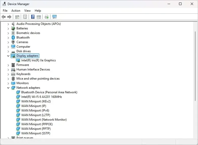
Task: Click the Computer category icon
Action: coord(13,47)
